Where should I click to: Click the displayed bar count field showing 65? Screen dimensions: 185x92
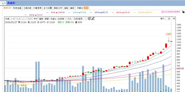coord(169,19)
